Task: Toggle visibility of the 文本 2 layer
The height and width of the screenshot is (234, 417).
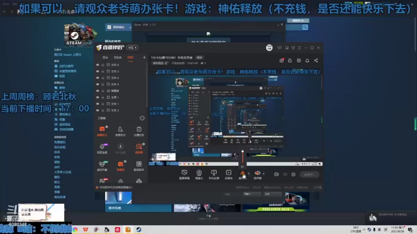Action: pyautogui.click(x=97, y=110)
